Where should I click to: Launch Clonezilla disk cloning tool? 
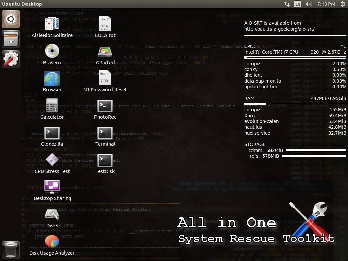pyautogui.click(x=52, y=134)
